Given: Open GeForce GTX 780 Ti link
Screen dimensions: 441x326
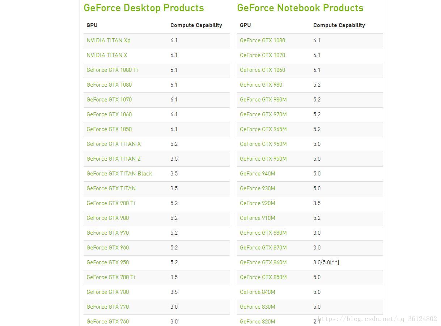Looking at the screenshot, I should point(111,277).
